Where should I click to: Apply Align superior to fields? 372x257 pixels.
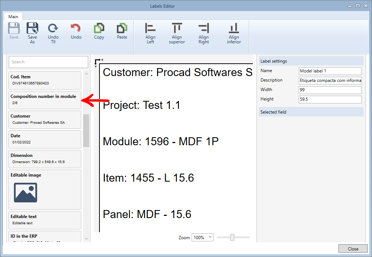click(x=177, y=33)
